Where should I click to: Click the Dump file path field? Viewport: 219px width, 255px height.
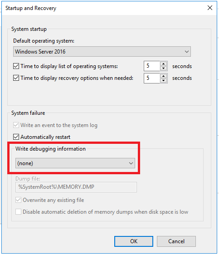pyautogui.click(x=76, y=187)
